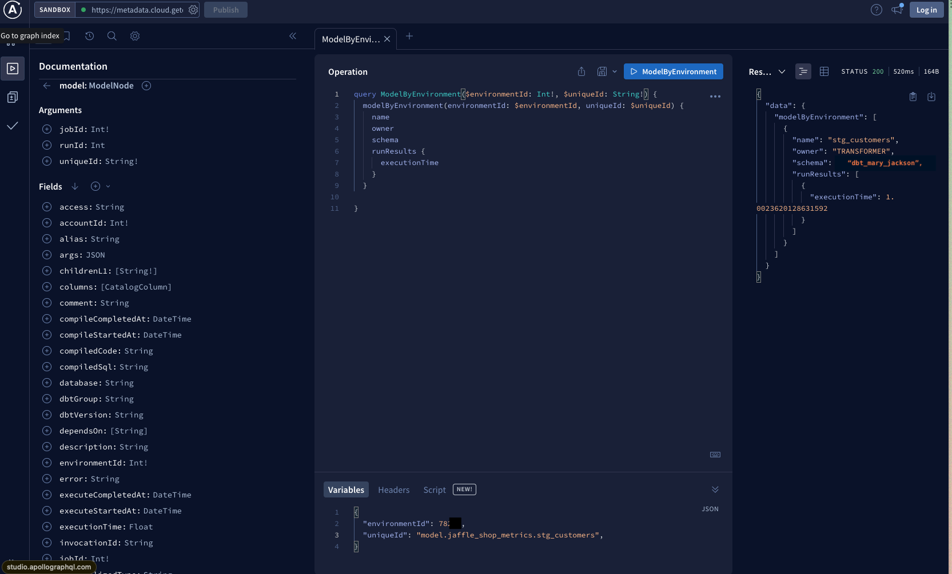Click the Log in button
This screenshot has height=574, width=952.
pos(926,10)
